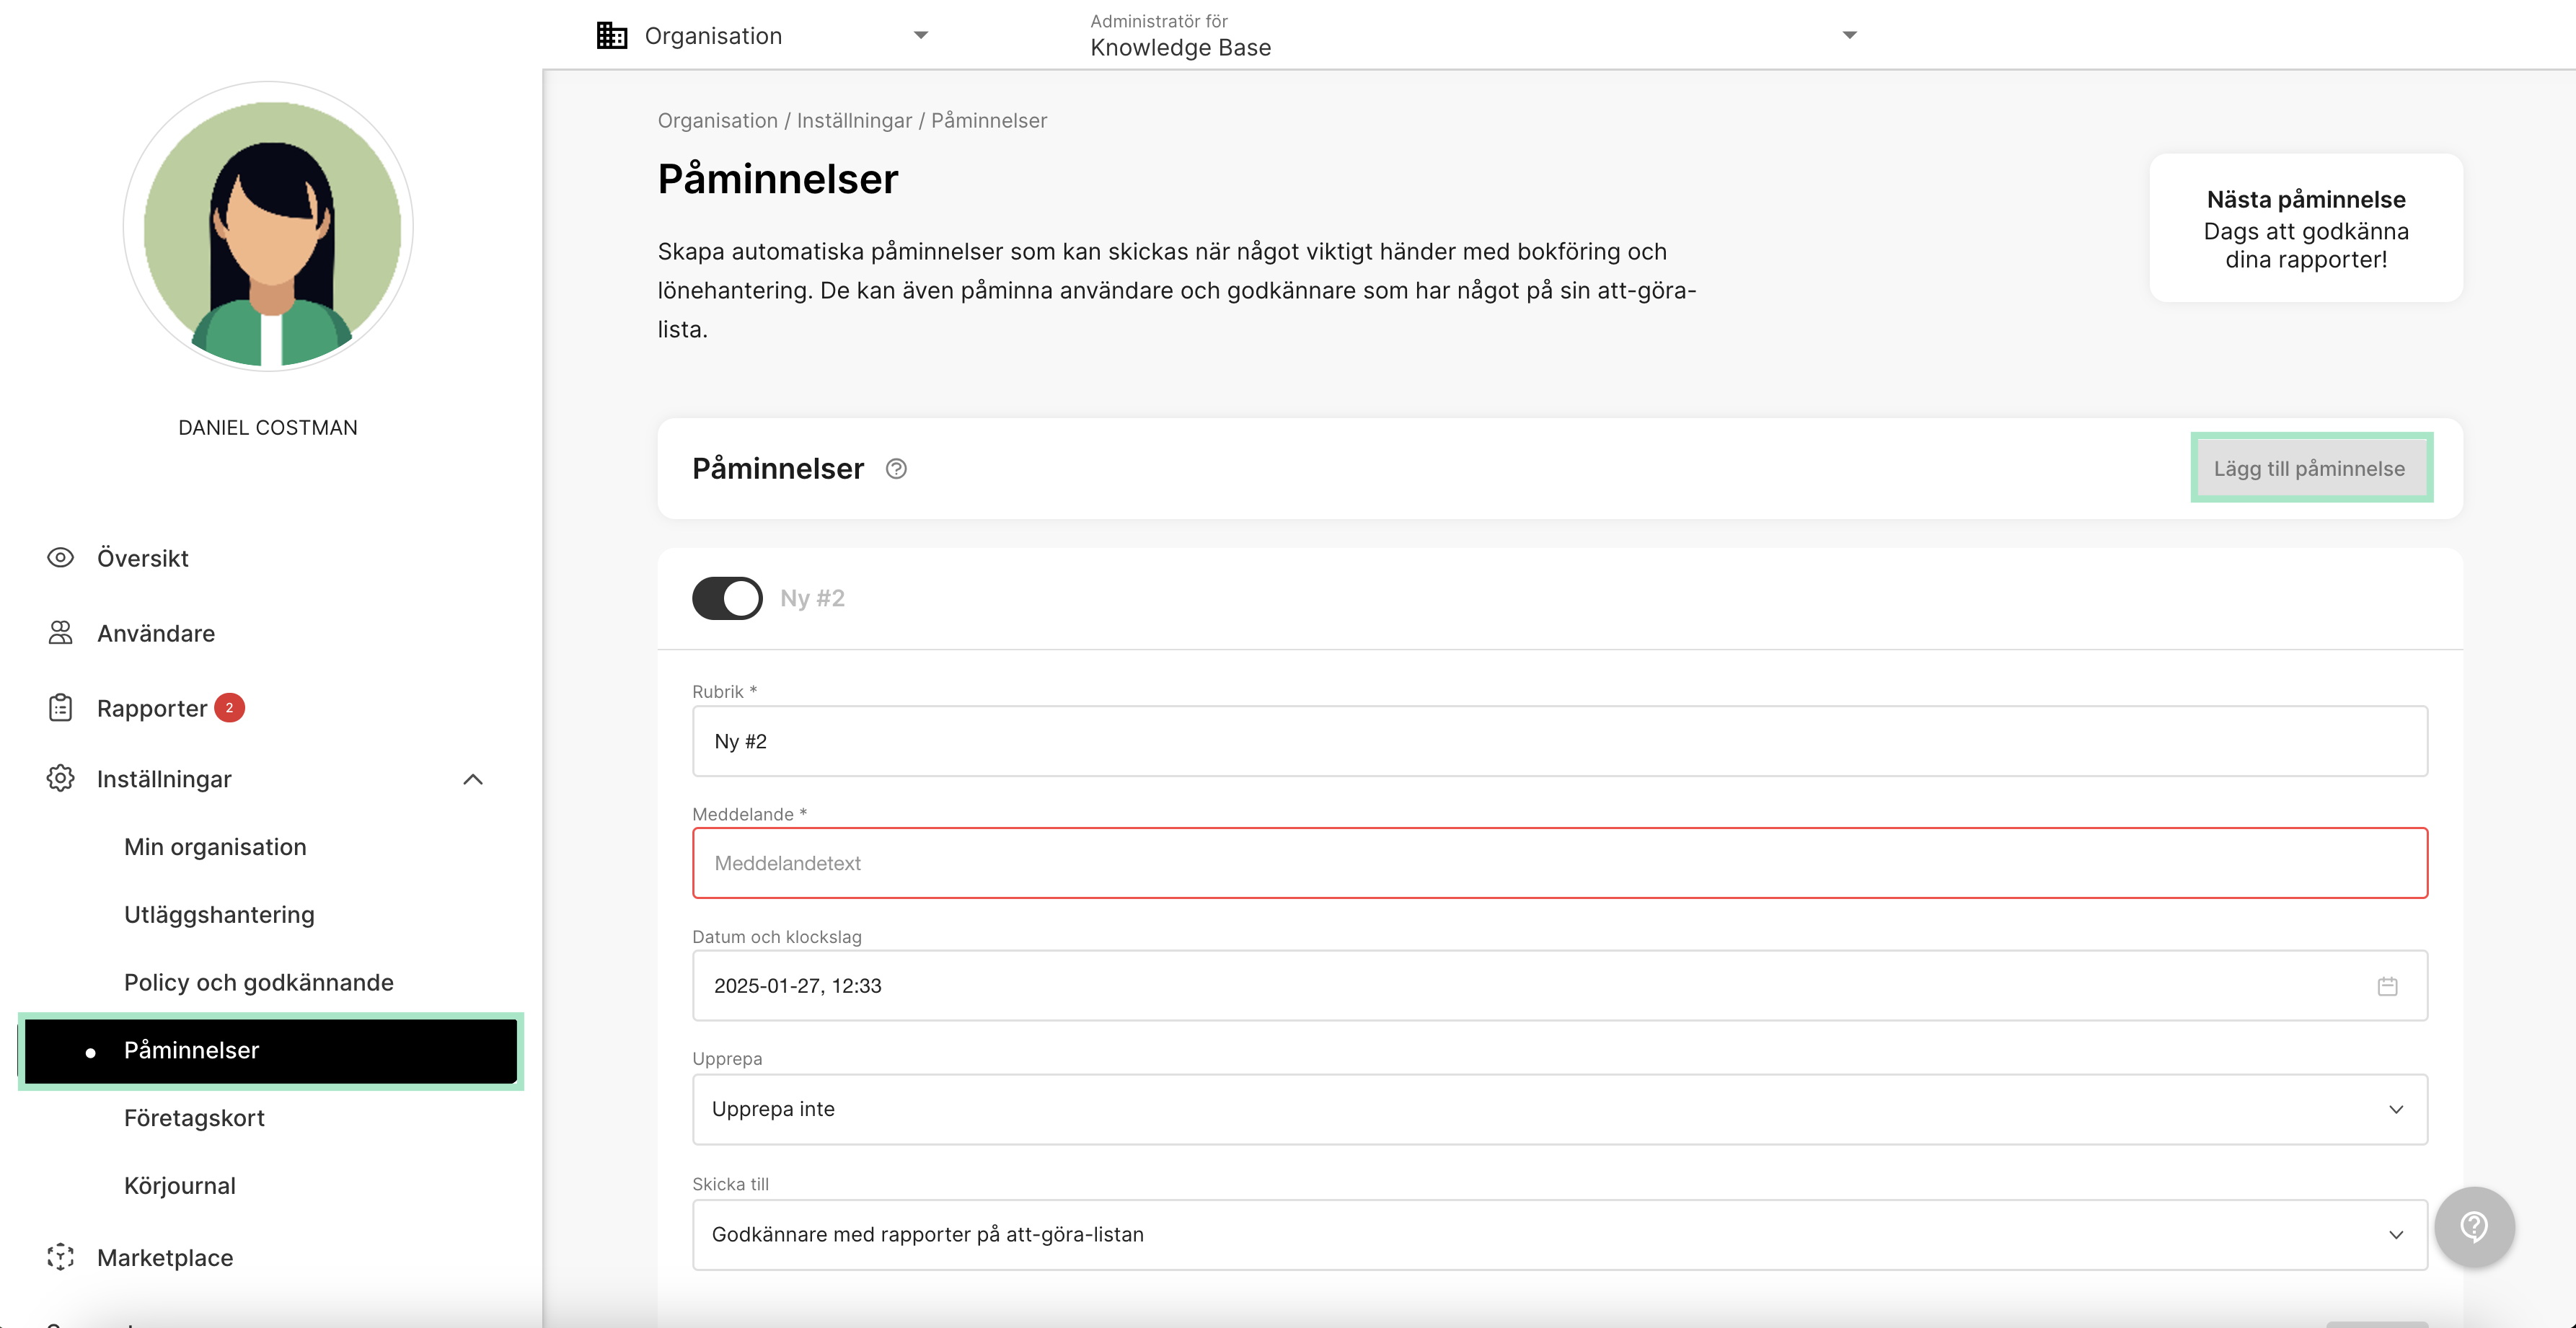Open the Skicka till dropdown
This screenshot has width=2576, height=1328.
click(1559, 1234)
